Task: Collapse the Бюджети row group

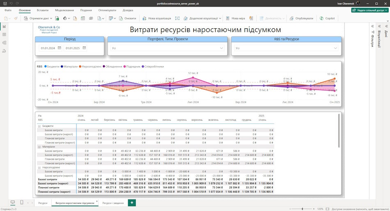Action: [39, 126]
